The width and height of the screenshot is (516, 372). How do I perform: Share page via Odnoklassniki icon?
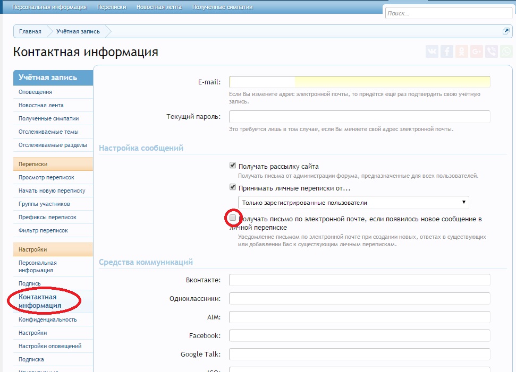(x=462, y=51)
